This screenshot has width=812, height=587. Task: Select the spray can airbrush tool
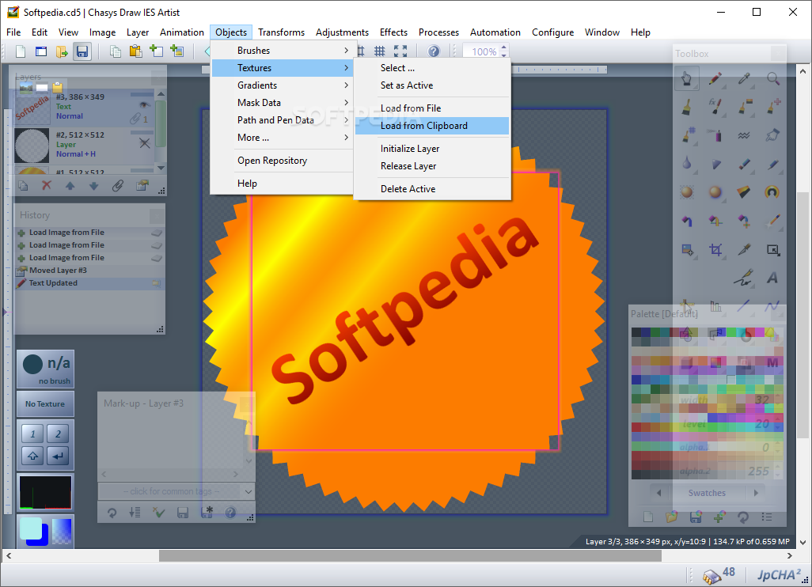715,135
